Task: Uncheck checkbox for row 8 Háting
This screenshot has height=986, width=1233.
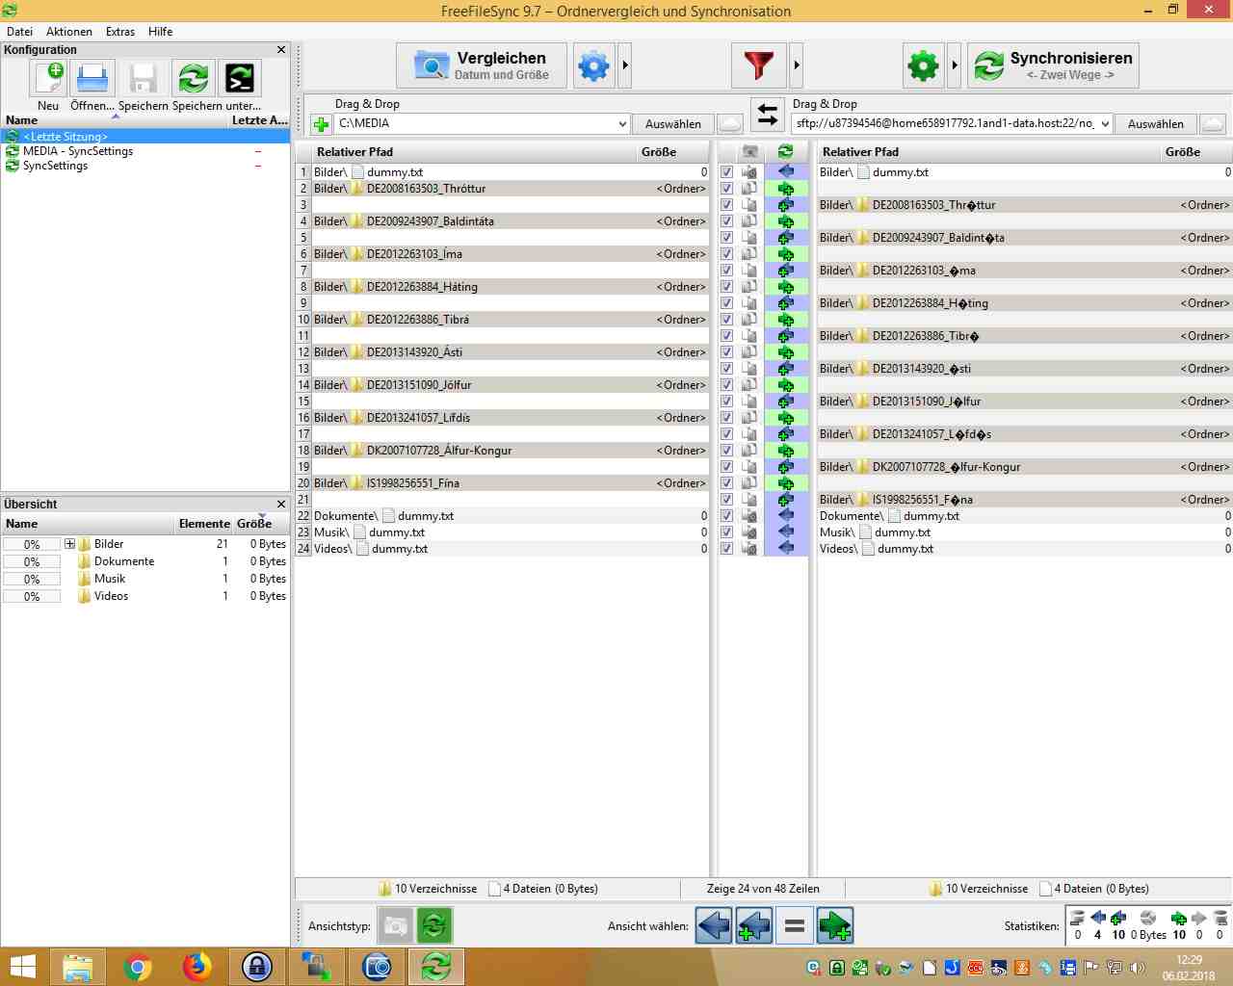Action: point(727,287)
